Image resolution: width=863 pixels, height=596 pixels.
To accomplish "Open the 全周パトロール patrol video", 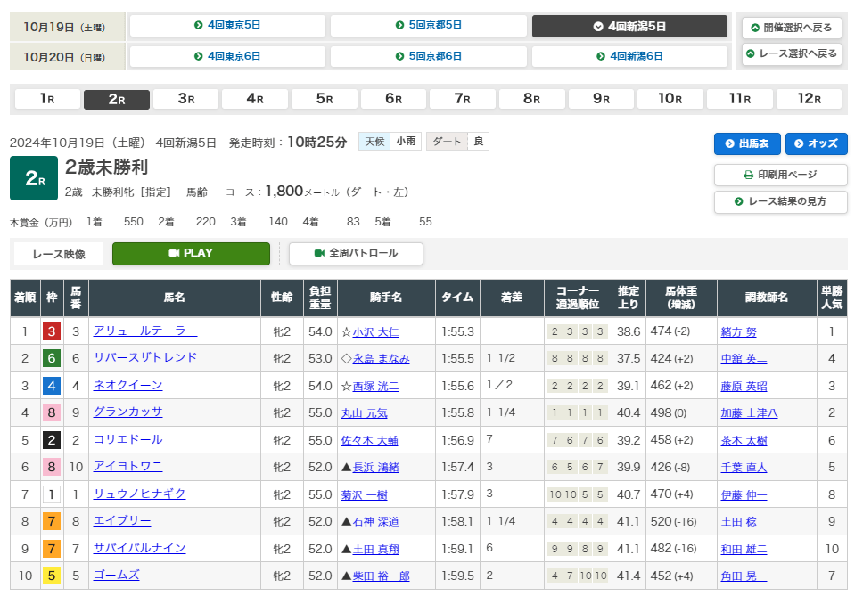I will click(356, 253).
